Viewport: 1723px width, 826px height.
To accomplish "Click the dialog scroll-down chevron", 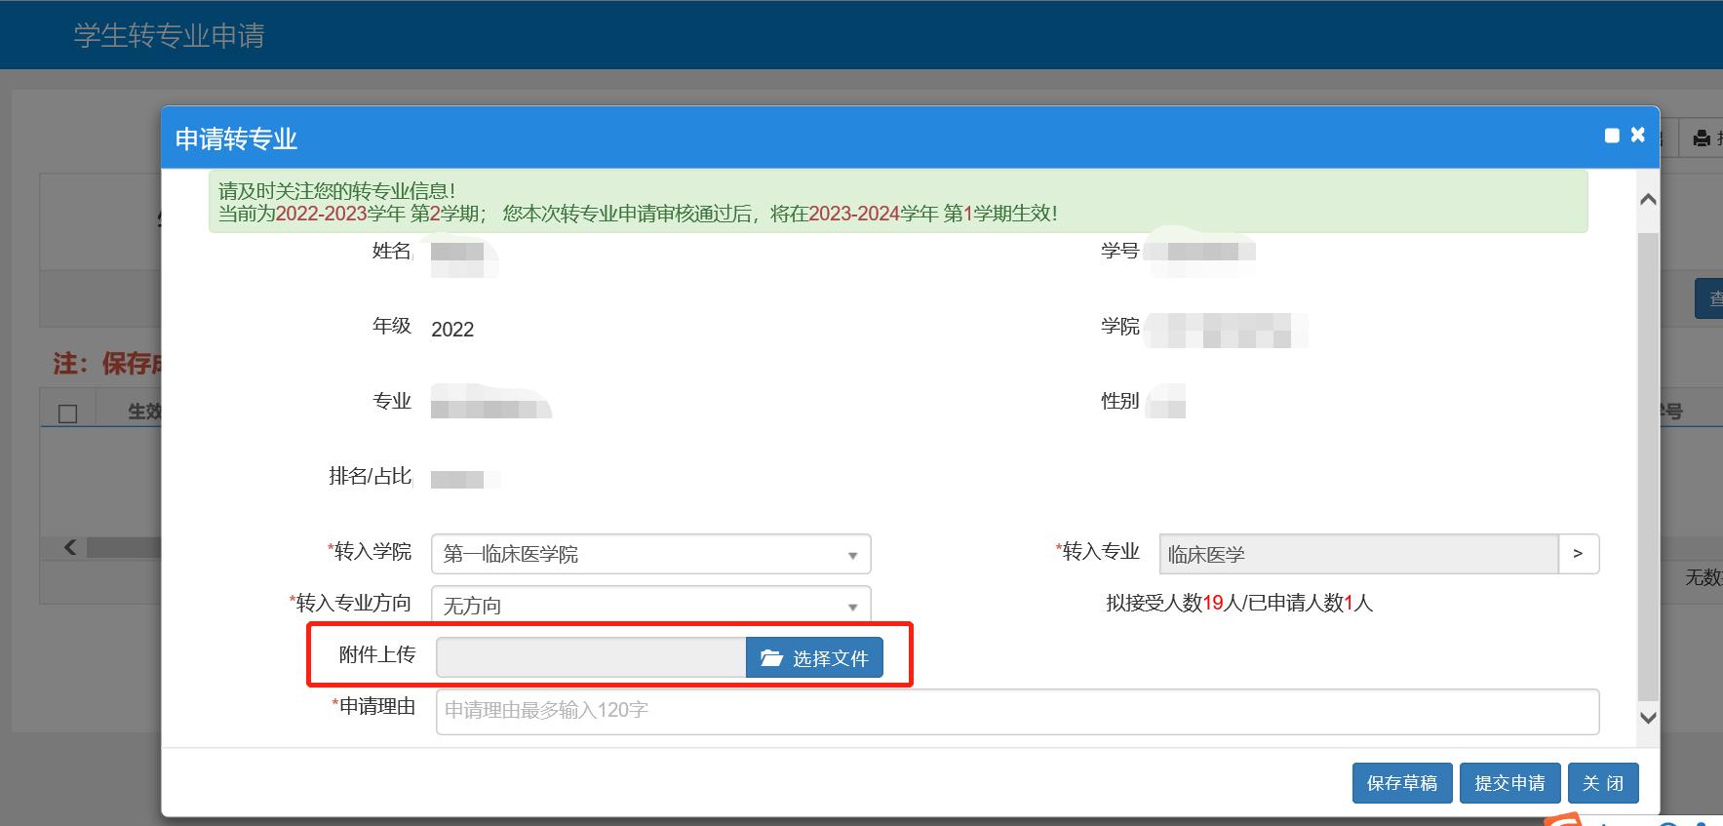I will tap(1648, 718).
